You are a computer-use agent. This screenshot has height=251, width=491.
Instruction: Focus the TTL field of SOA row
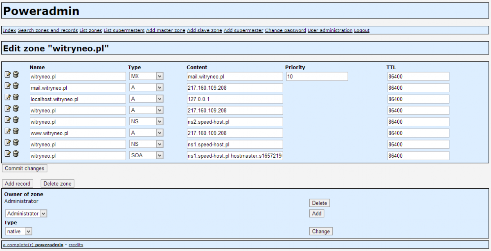(418, 156)
